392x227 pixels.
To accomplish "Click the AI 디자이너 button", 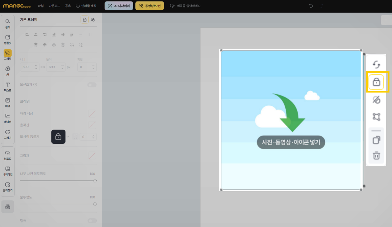I will 119,6.
